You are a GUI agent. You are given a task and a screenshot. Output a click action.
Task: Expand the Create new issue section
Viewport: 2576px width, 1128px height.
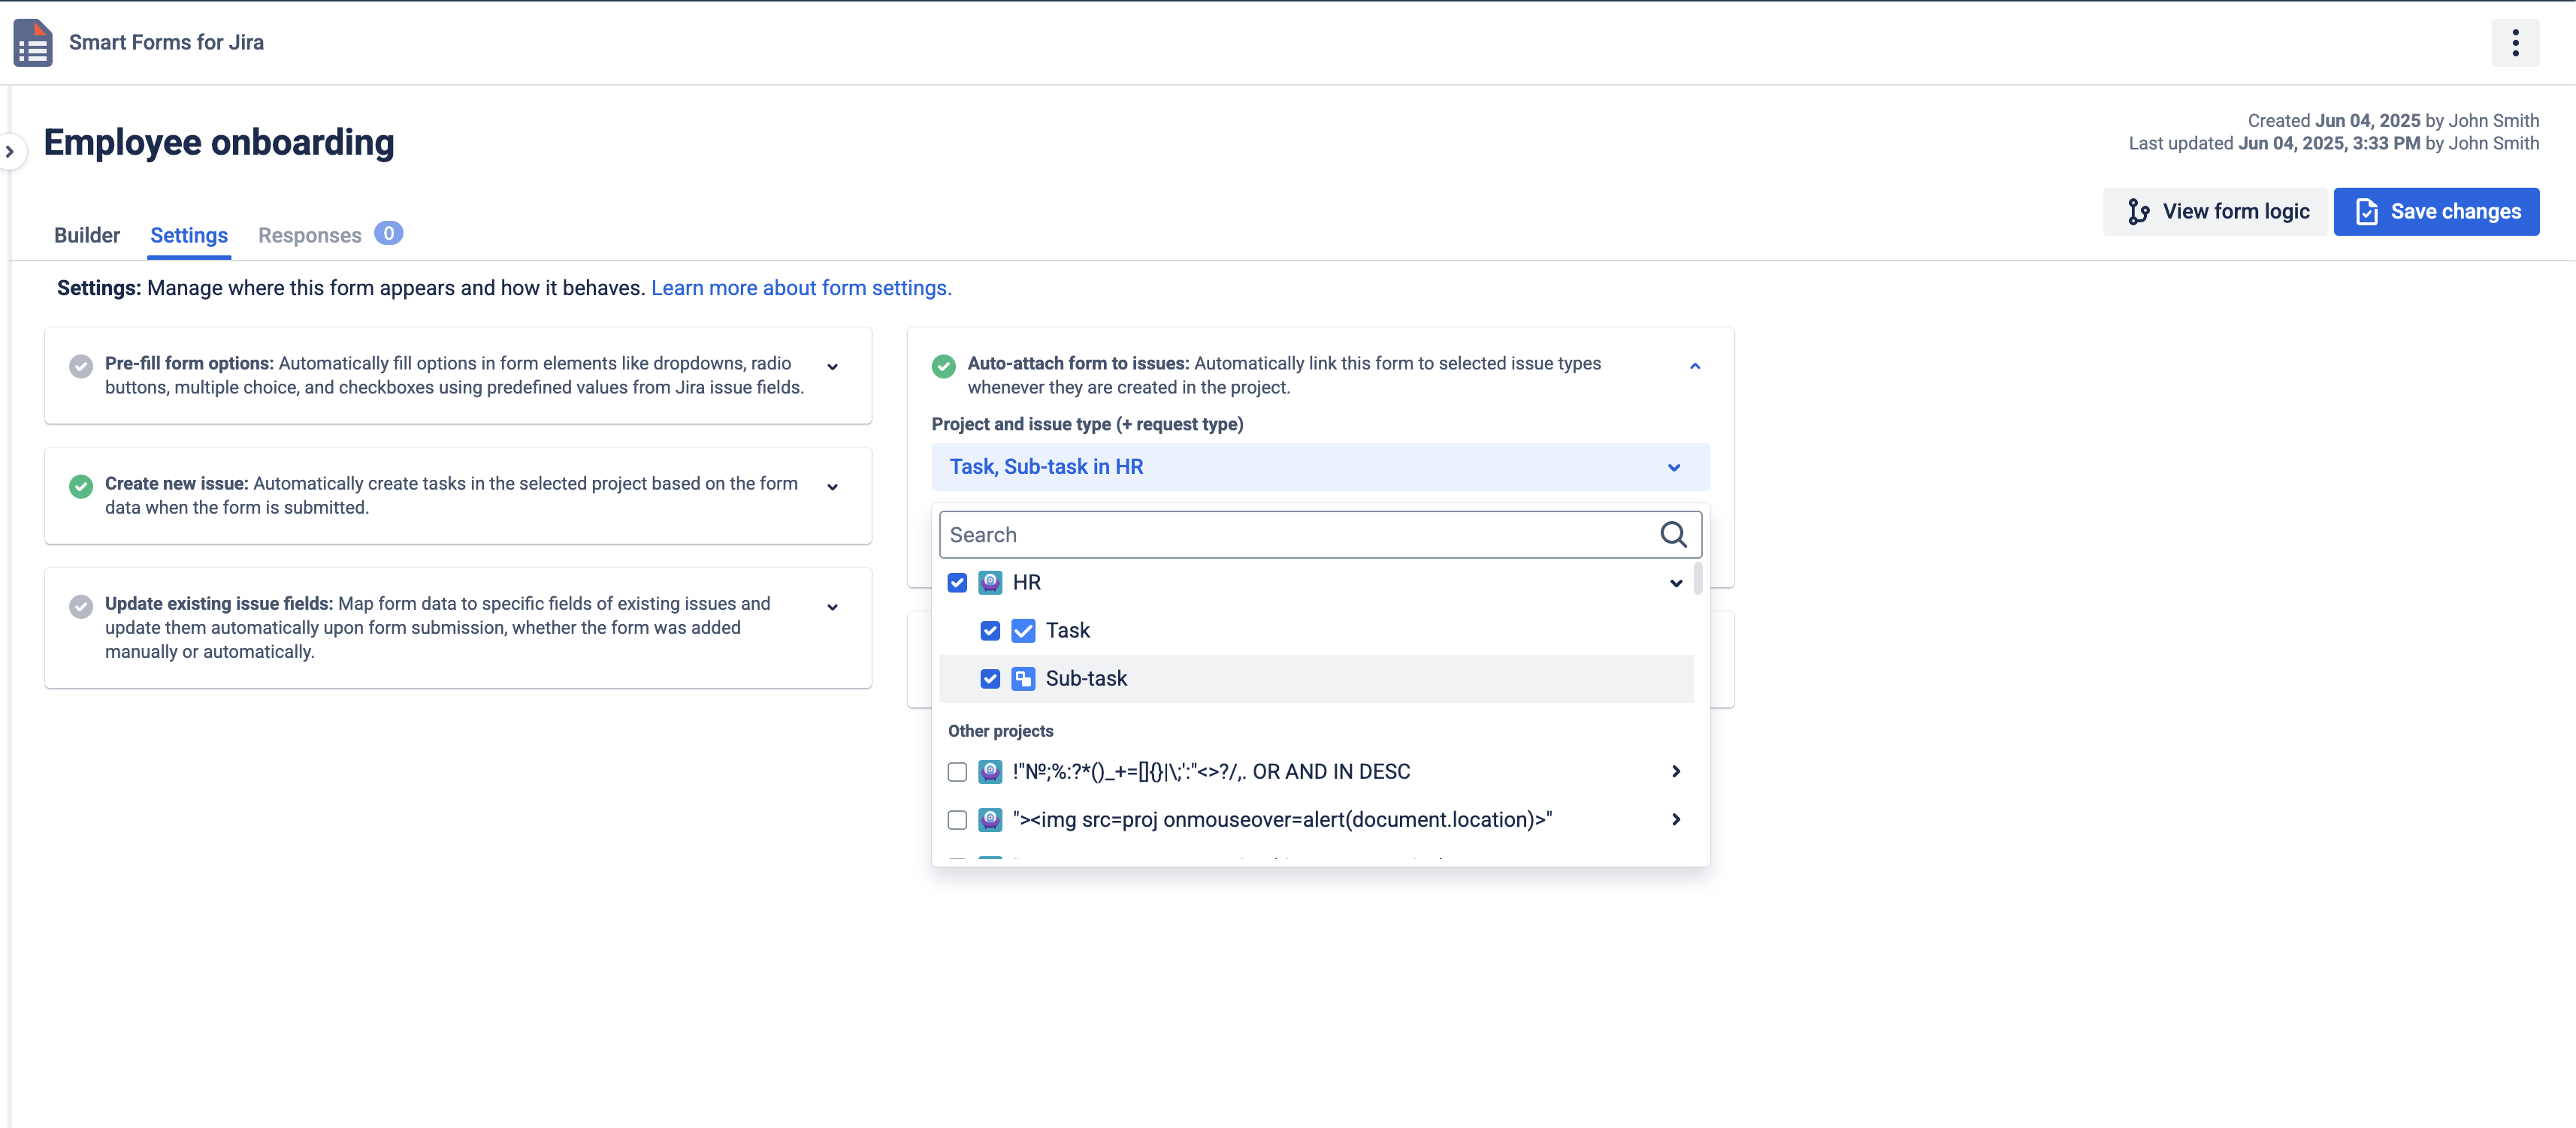pyautogui.click(x=833, y=487)
